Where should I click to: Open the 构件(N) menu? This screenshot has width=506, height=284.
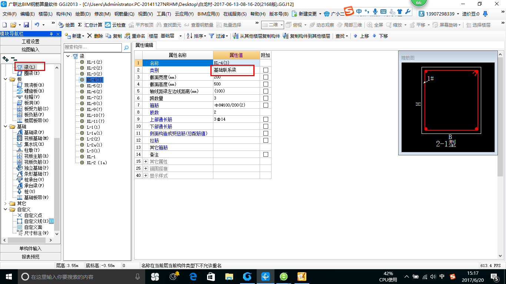(x=64, y=14)
